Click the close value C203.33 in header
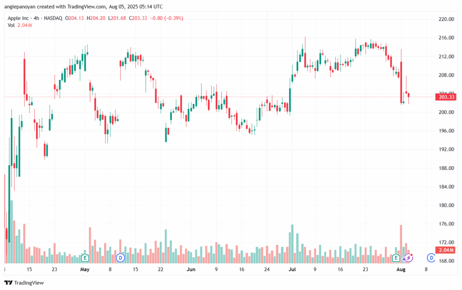Image resolution: width=462 pixels, height=290 pixels. coord(138,18)
